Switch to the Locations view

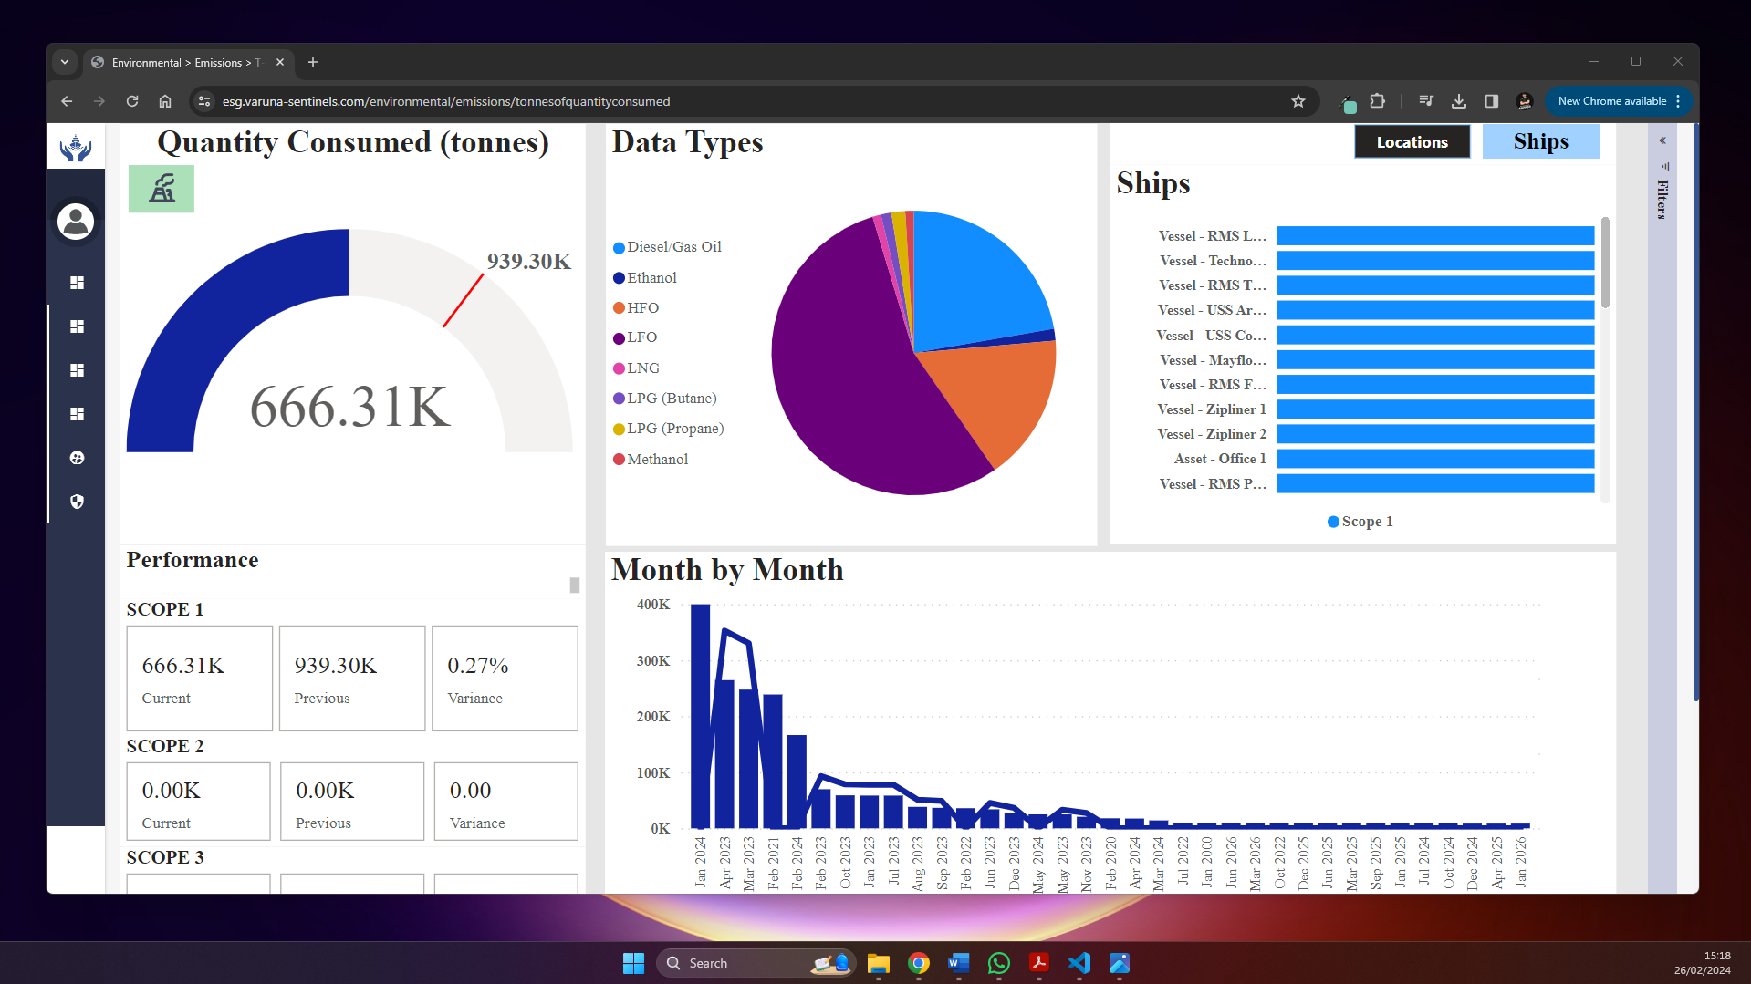click(x=1412, y=142)
